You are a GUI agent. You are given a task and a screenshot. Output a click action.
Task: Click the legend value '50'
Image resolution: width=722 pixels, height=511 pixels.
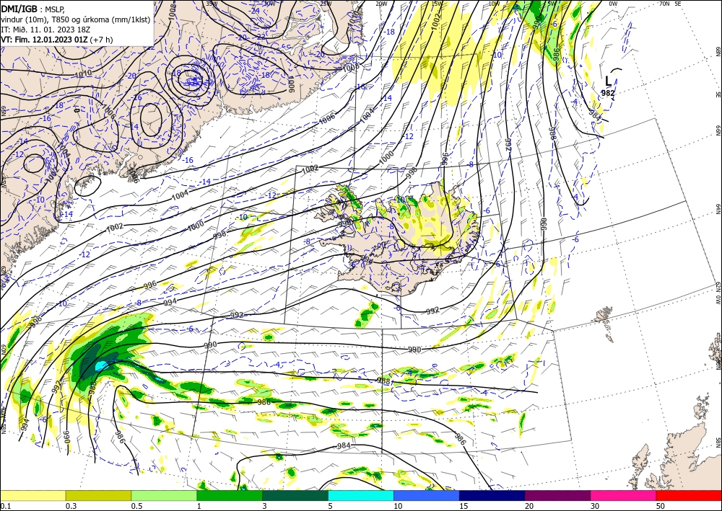coord(661,506)
